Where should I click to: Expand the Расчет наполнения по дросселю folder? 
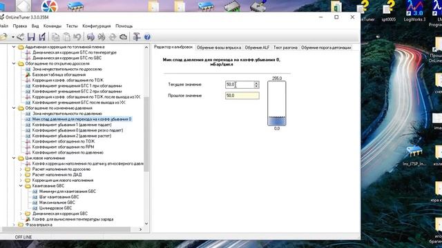[x=21, y=169]
